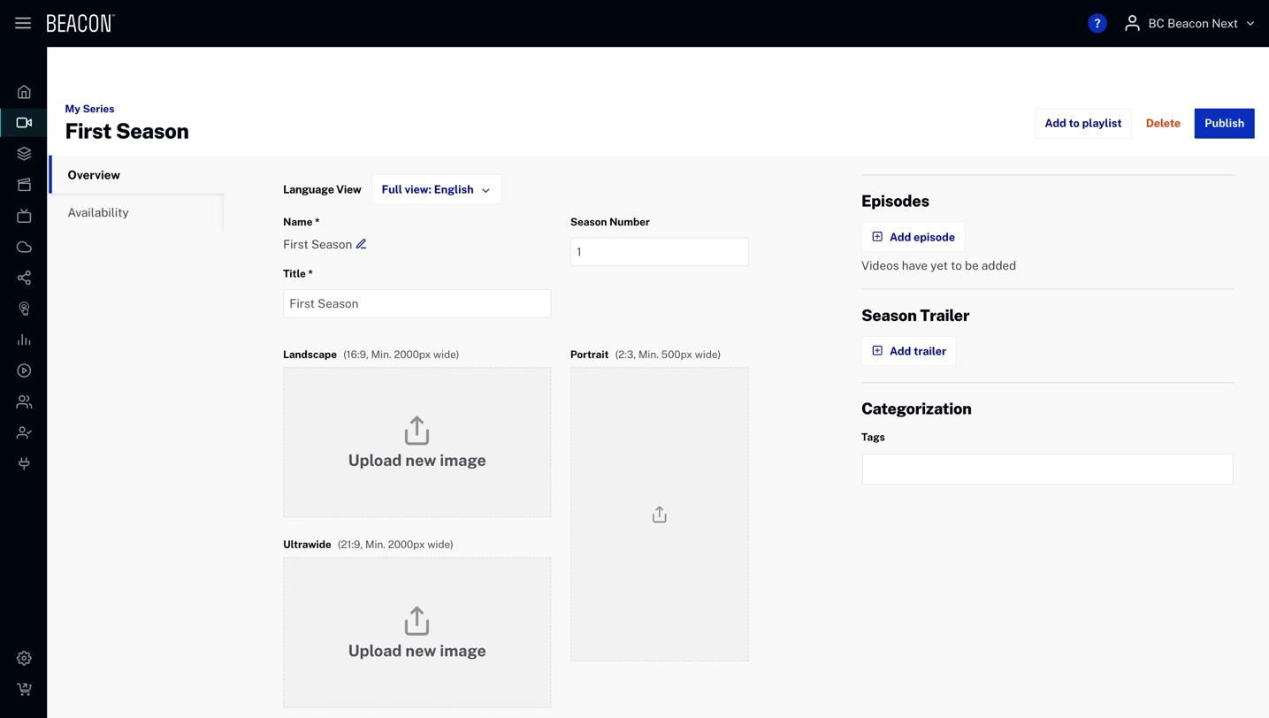
Task: Open the clapperboard sidebar icon
Action: click(x=24, y=185)
